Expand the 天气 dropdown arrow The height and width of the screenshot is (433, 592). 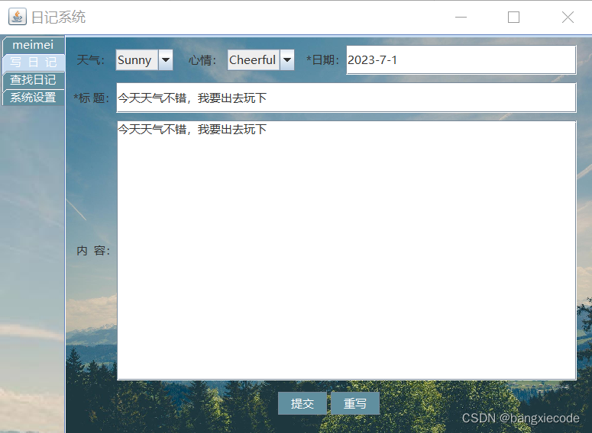pos(165,60)
